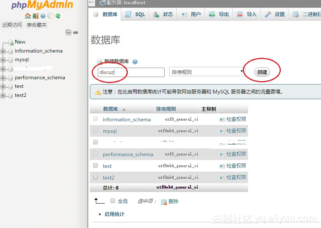Click 检查权限 icon in test row
Screen dimensions: 321x228
(x=222, y=166)
